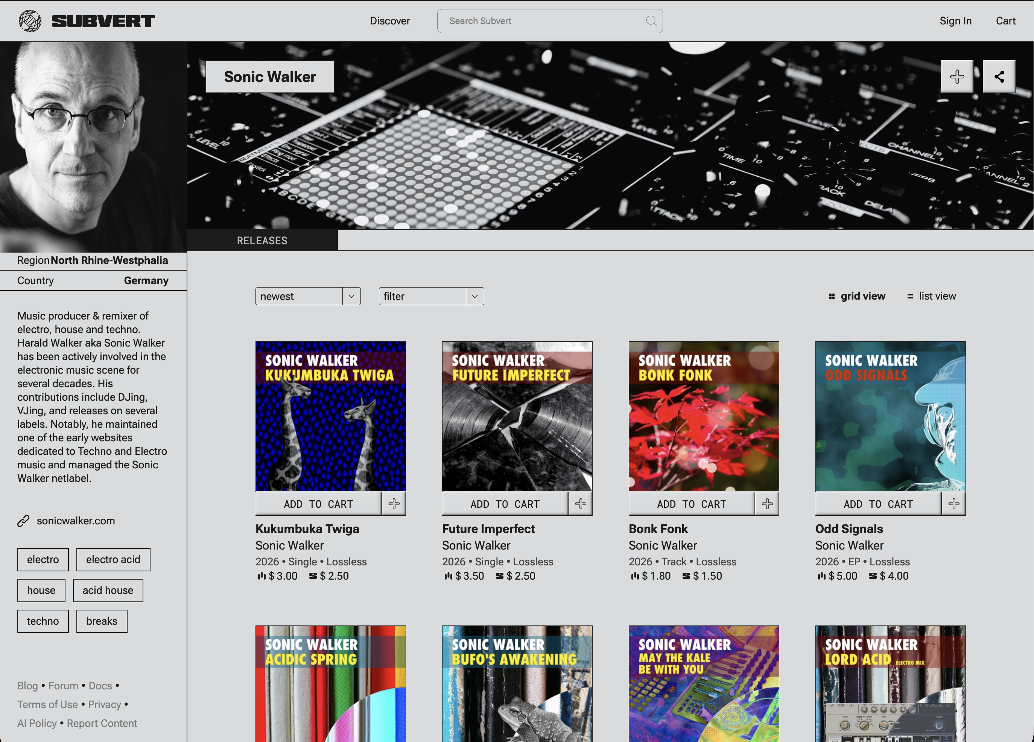Open the Discover menu item
This screenshot has width=1034, height=742.
390,21
